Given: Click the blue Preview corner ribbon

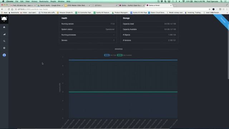Looking at the screenshot, I should pyautogui.click(x=223, y=20).
